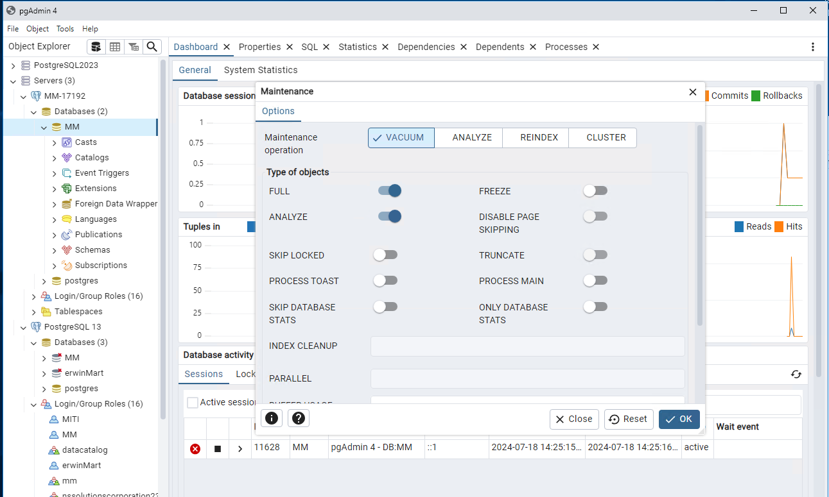Terminate session with the red X icon
Image resolution: width=829 pixels, height=497 pixels.
195,449
